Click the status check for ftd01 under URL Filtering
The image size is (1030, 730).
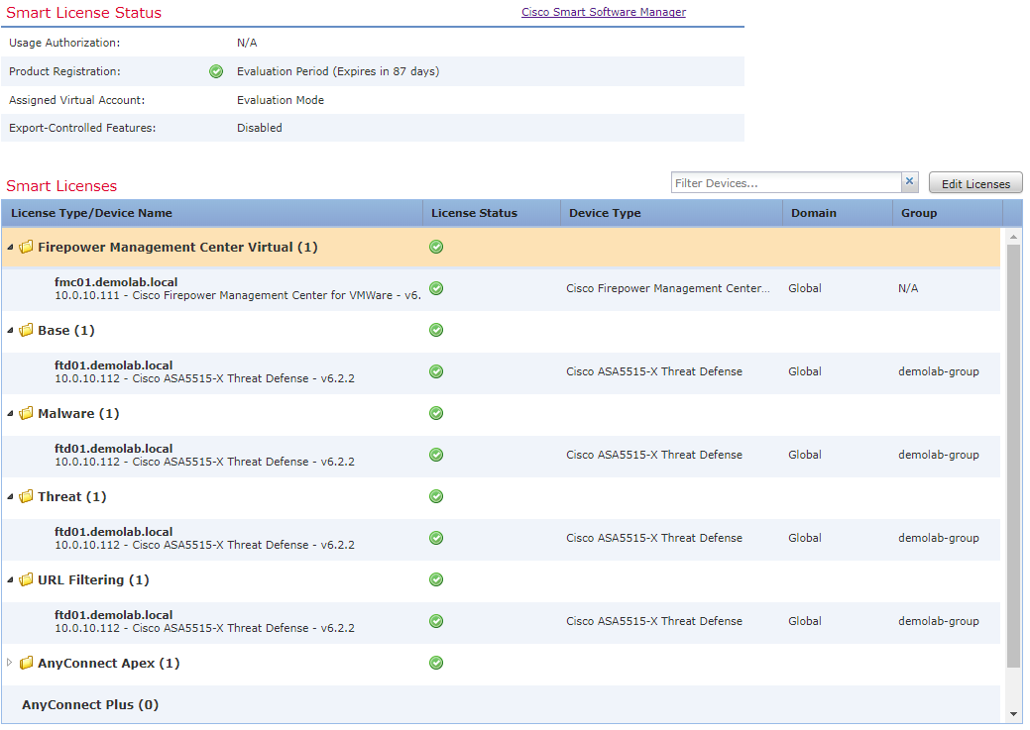[436, 621]
